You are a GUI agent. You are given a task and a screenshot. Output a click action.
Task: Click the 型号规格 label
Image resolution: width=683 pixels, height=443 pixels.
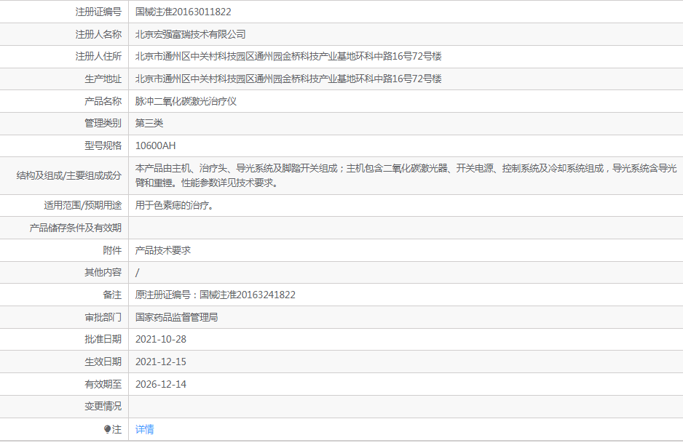[103, 145]
